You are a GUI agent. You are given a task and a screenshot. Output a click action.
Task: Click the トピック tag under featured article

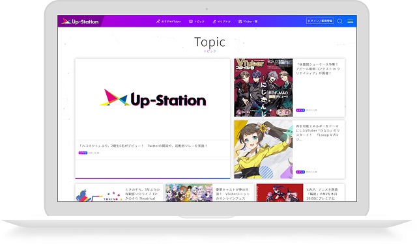(83, 153)
